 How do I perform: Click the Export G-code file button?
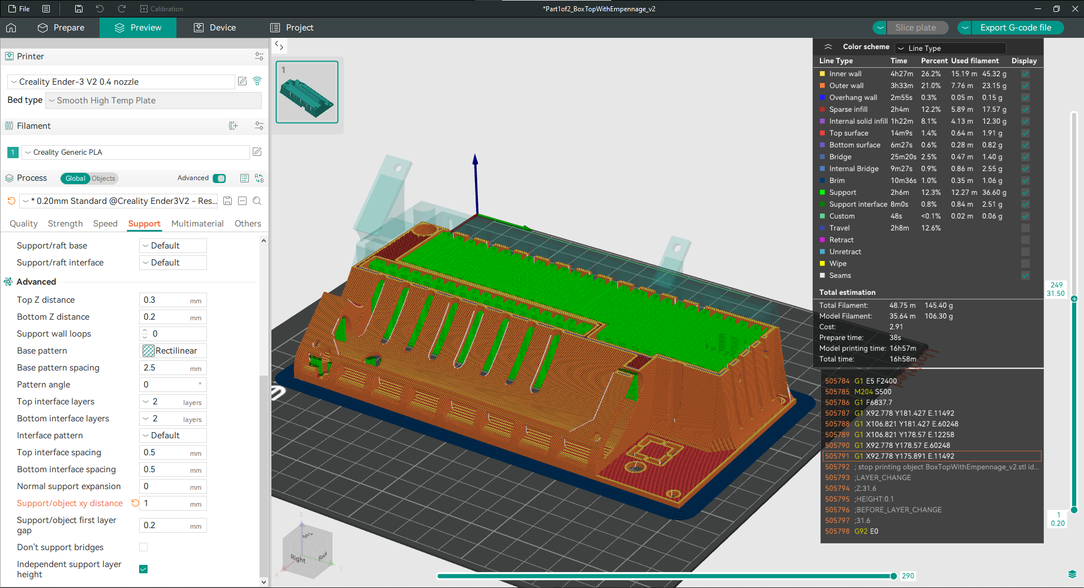(1015, 28)
